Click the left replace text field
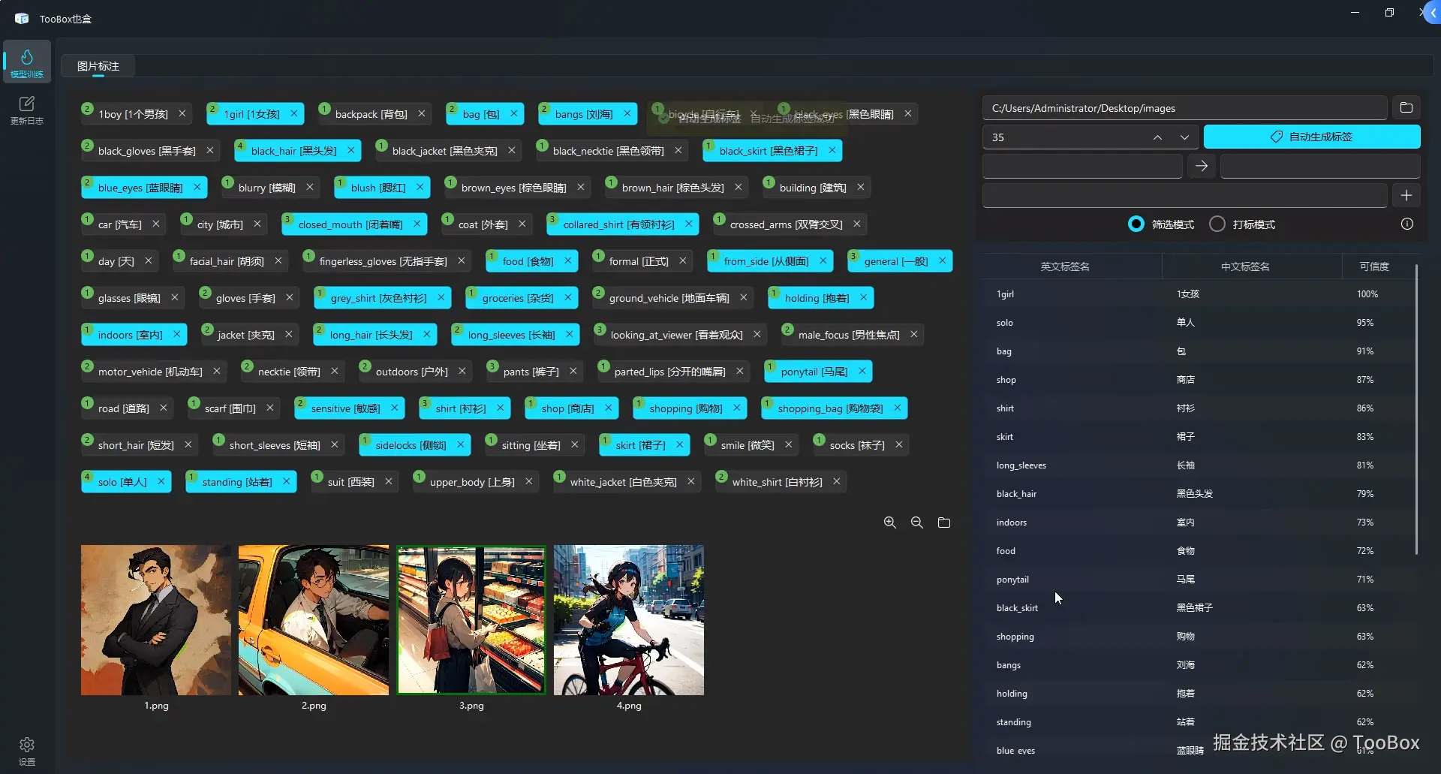The width and height of the screenshot is (1441, 774). [x=1082, y=166]
